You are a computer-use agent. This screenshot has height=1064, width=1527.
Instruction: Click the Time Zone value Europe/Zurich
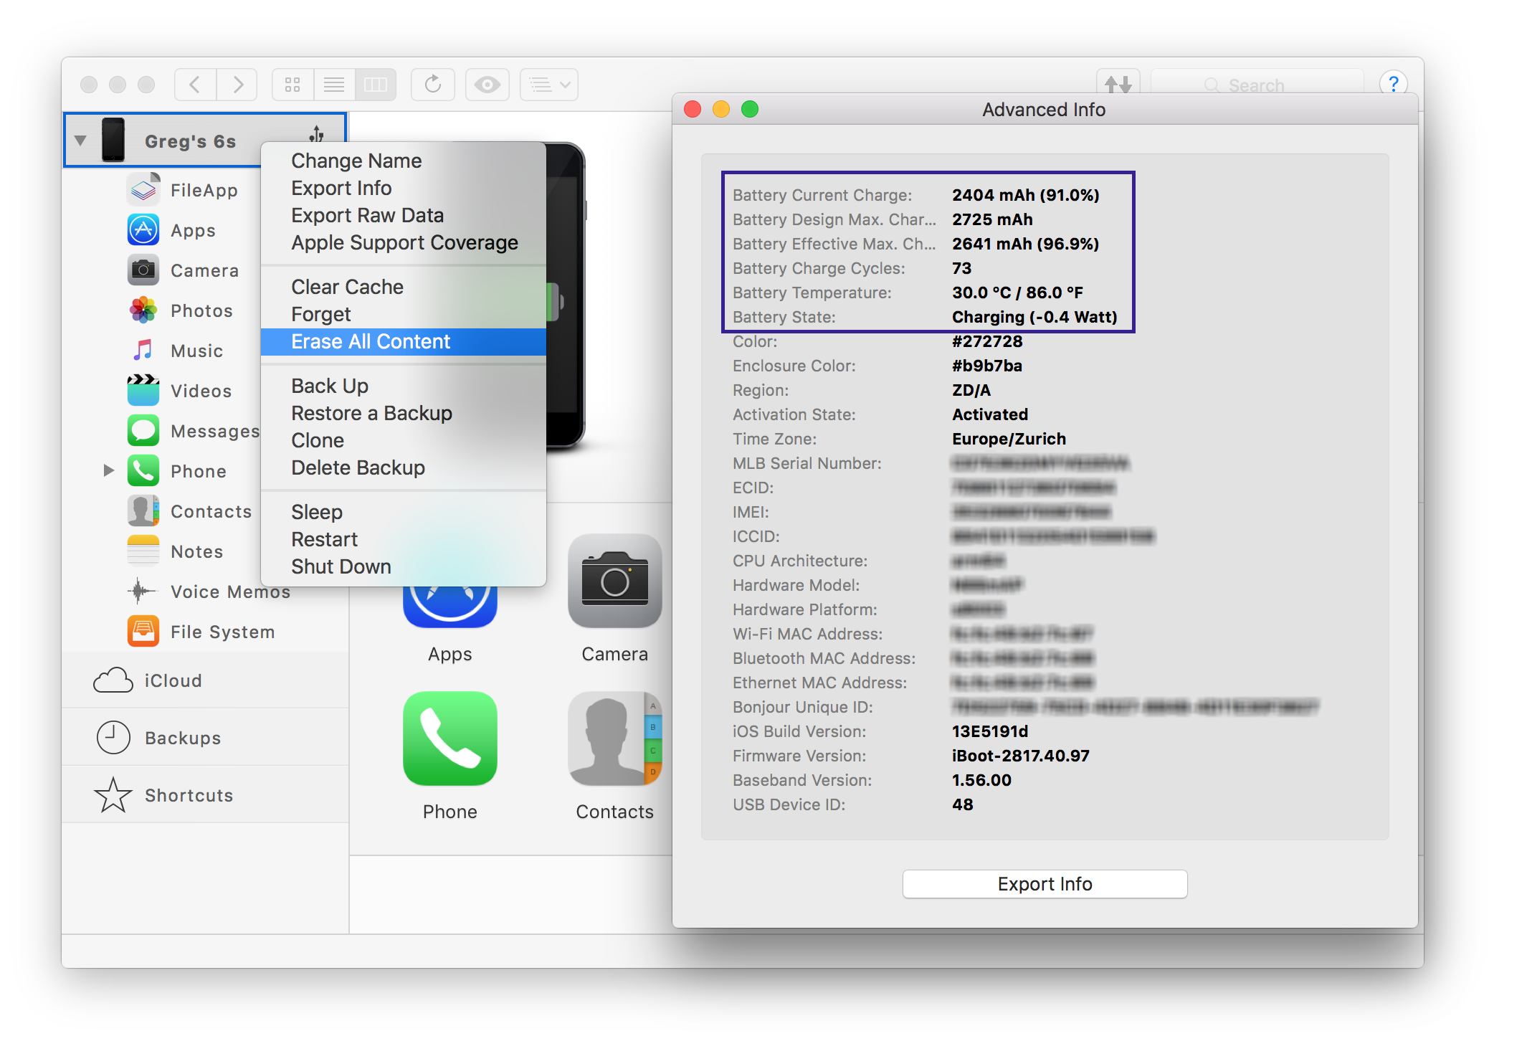(1009, 439)
